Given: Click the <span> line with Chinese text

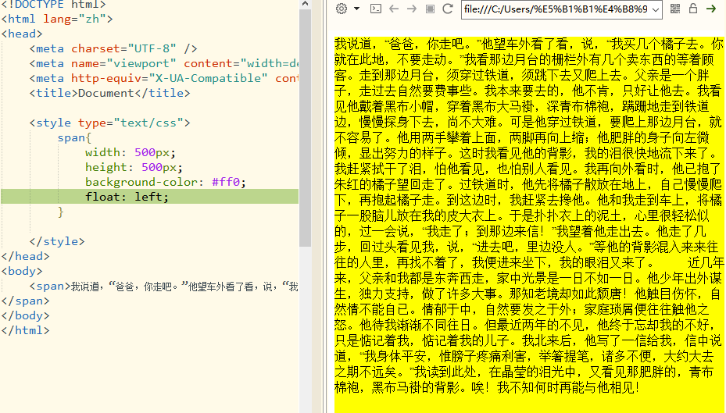Looking at the screenshot, I should 164,287.
